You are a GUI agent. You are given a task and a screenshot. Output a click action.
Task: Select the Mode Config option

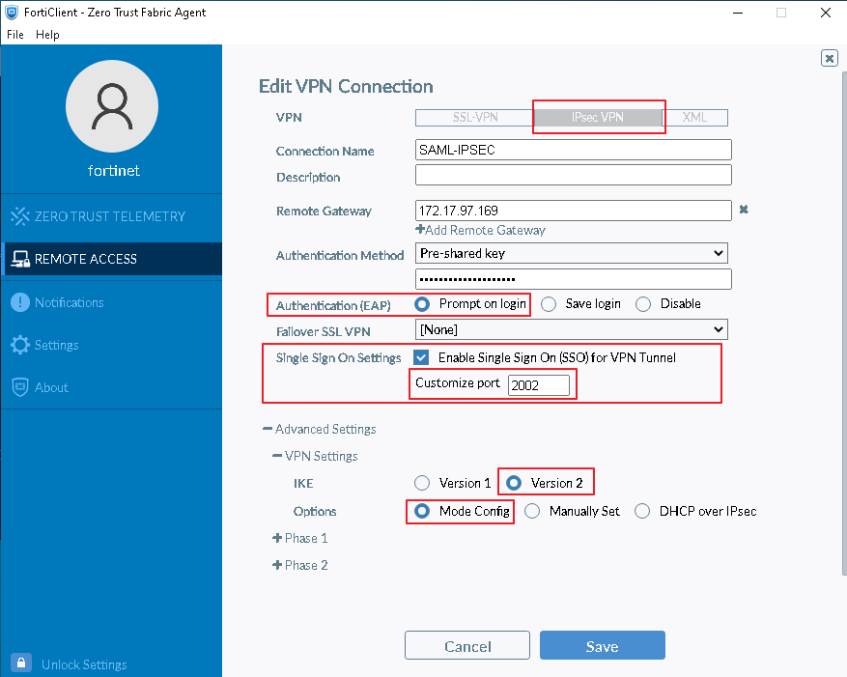422,511
